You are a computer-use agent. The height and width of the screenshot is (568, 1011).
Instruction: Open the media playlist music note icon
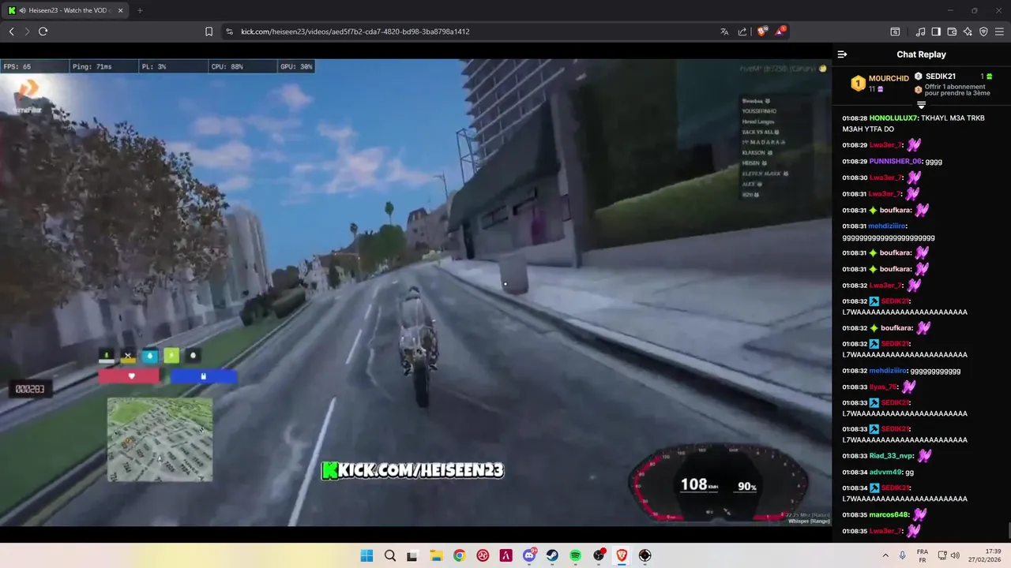(x=920, y=32)
